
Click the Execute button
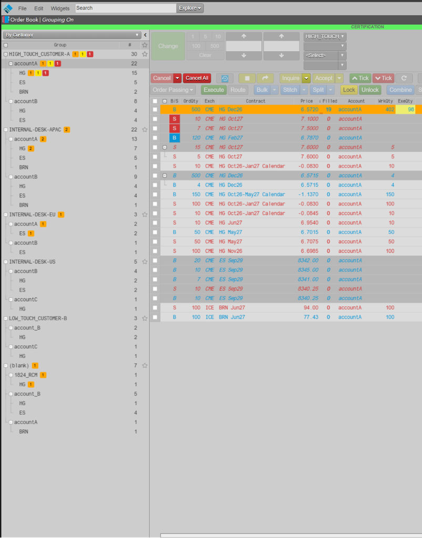point(214,90)
